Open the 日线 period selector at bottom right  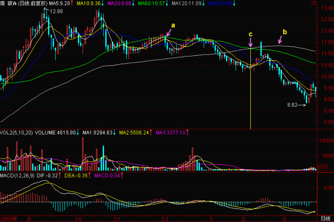pos(325,219)
